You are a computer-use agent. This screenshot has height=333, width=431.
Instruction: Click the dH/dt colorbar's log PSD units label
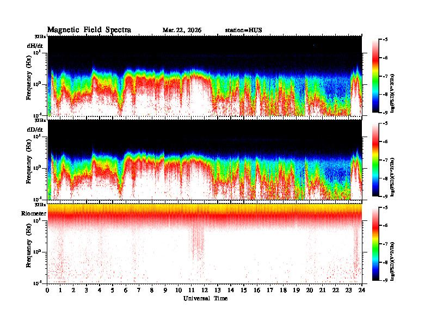point(393,94)
